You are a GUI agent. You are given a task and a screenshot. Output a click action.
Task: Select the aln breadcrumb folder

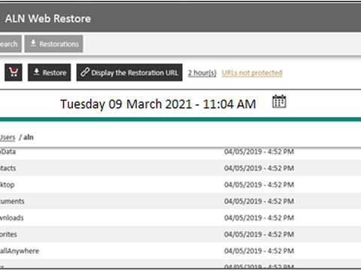29,137
